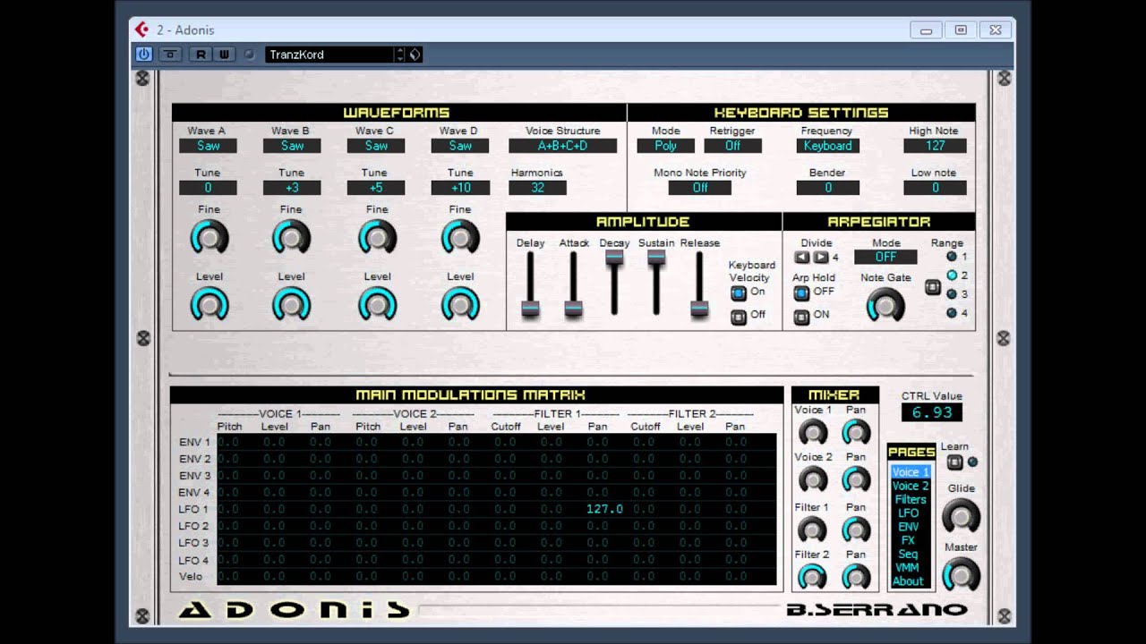Click the Wave B Level knob
This screenshot has height=644, width=1146.
tap(291, 304)
